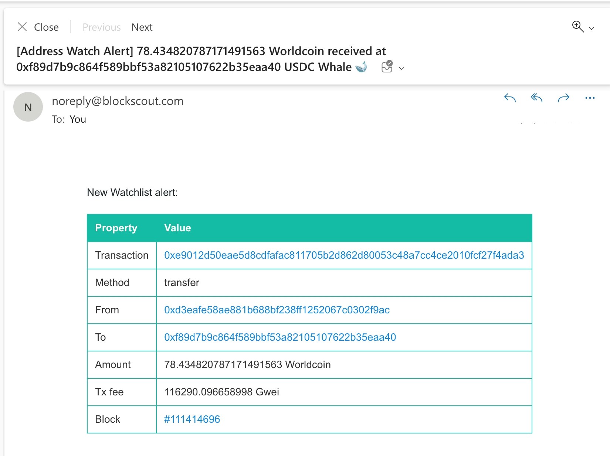Expand the zoom options chevron
Viewport: 610px width, 456px height.
click(x=592, y=28)
